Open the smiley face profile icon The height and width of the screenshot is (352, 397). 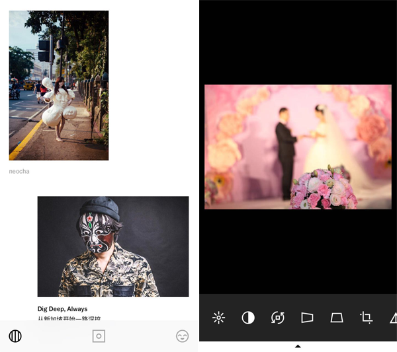182,336
